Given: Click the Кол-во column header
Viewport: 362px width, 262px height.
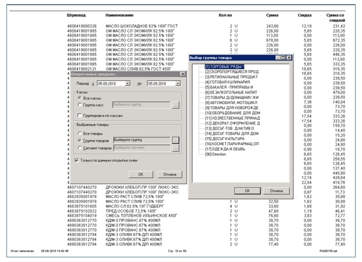Looking at the screenshot, I should [x=225, y=15].
